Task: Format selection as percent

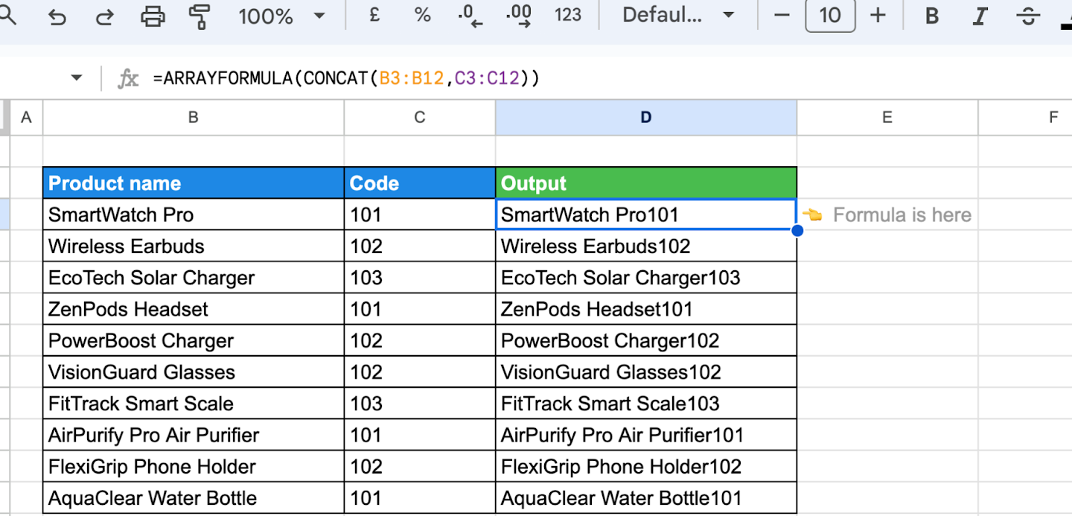Action: (x=422, y=16)
